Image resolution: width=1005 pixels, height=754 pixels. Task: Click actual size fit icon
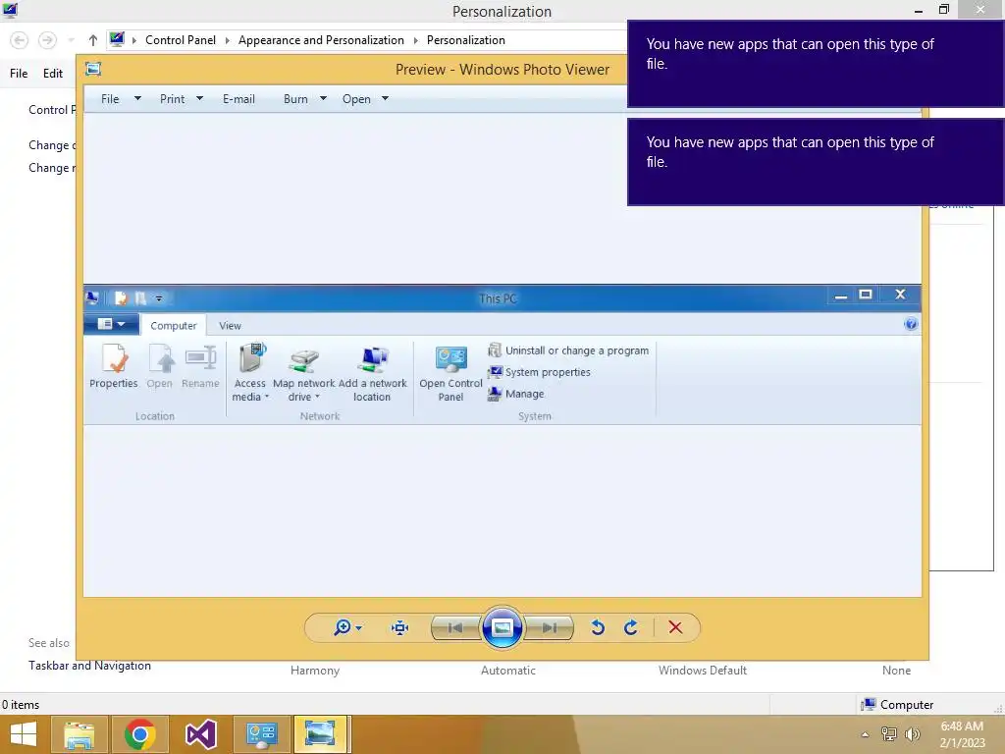point(400,627)
